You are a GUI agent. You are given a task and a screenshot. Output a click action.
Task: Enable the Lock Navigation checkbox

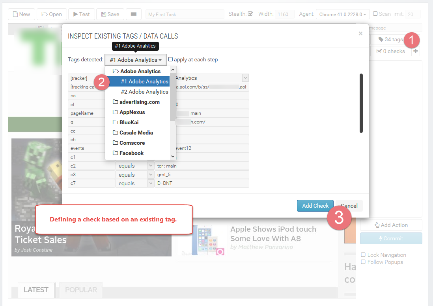363,255
